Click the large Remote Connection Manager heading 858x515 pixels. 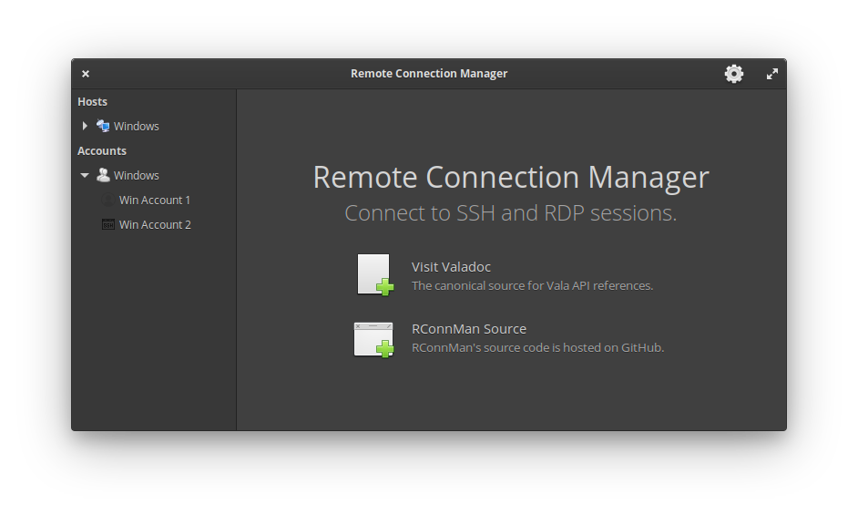coord(511,178)
